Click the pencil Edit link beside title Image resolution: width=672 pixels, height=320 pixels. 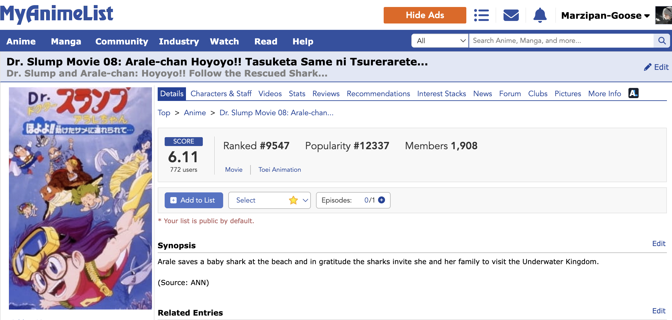tap(656, 67)
